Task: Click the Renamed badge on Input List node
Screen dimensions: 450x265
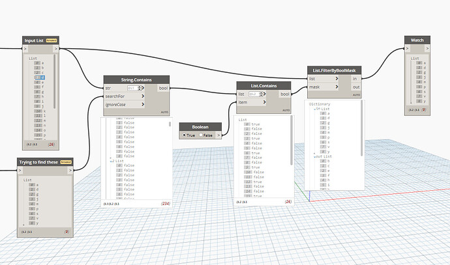Action: (x=52, y=40)
